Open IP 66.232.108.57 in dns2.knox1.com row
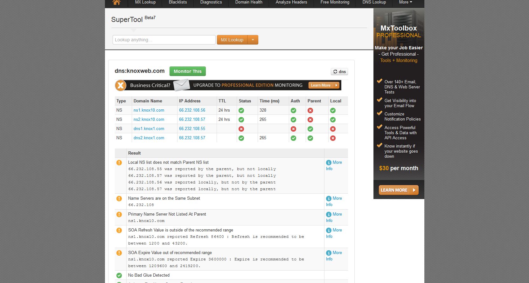Image resolution: width=529 pixels, height=283 pixels. (192, 138)
